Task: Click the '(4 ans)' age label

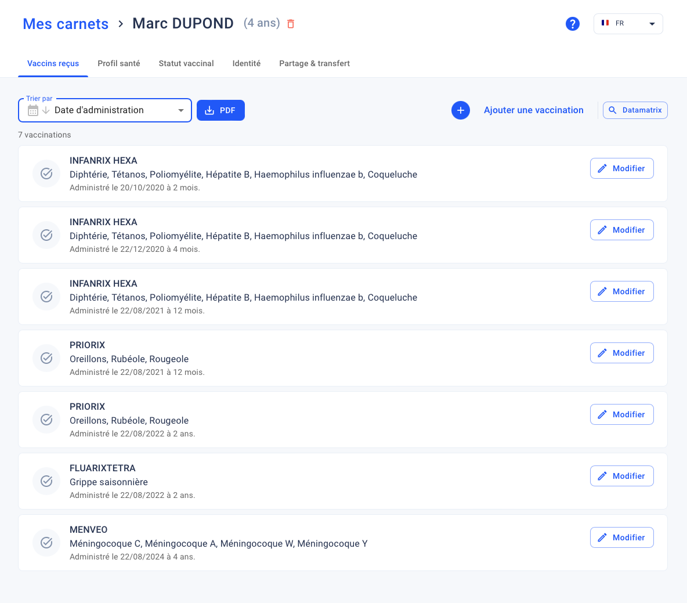Action: [x=262, y=23]
